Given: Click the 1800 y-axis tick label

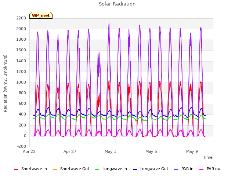Looking at the screenshot, I should (x=21, y=40).
